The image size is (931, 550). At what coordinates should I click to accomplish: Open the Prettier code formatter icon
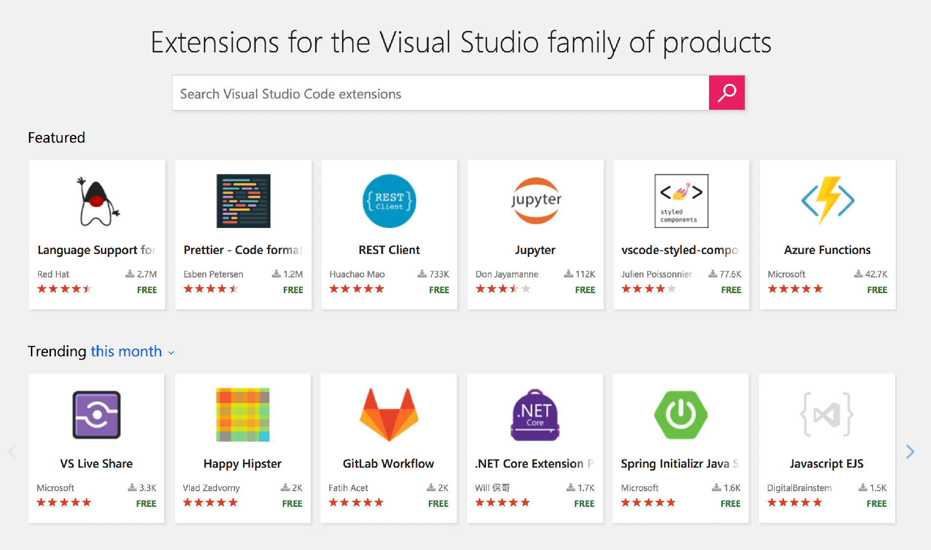[244, 201]
